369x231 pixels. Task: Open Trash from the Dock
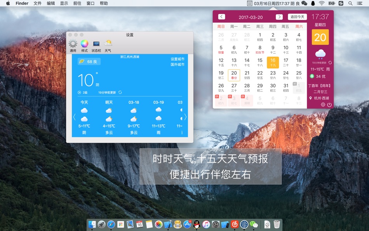(277, 224)
